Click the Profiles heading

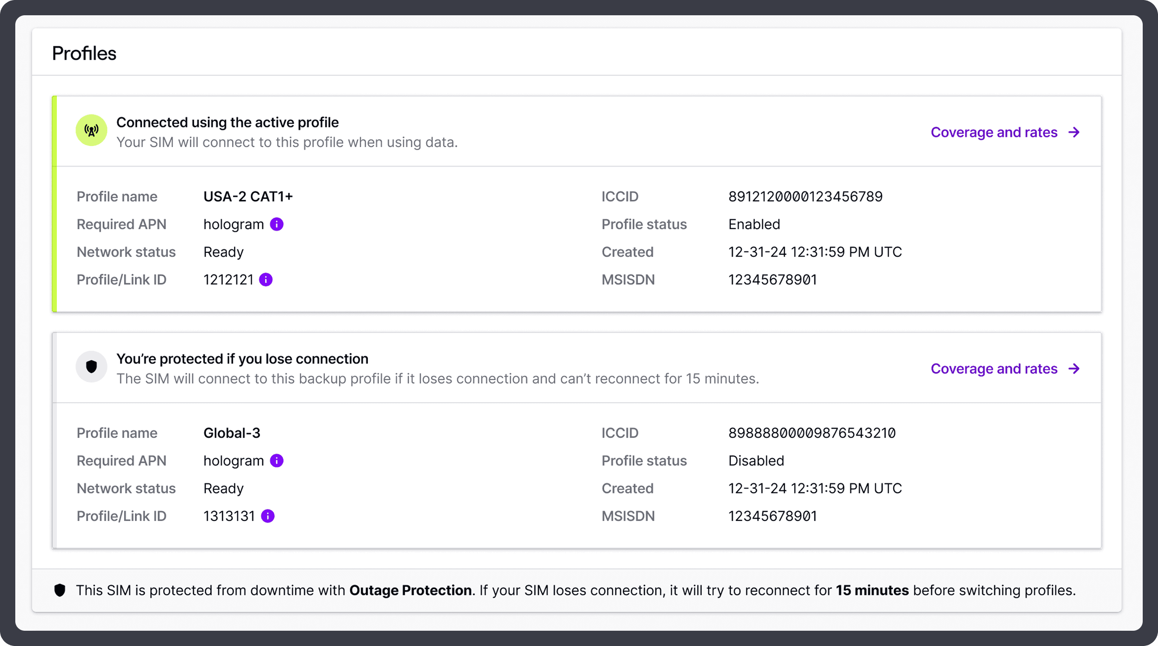click(x=84, y=53)
